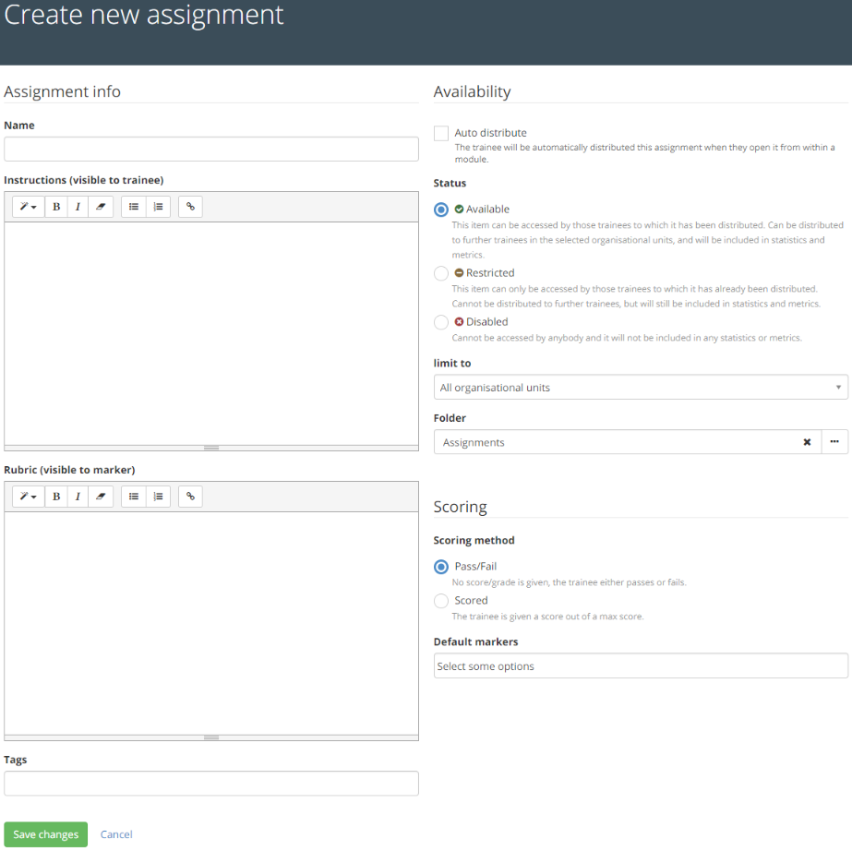852x851 pixels.
Task: Click the resize handle below the Instructions editor
Action: pyautogui.click(x=211, y=448)
